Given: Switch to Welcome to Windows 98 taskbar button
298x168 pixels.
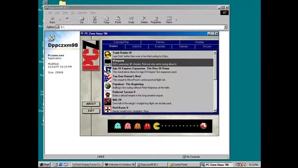Looking at the screenshot, I should pos(120,165).
